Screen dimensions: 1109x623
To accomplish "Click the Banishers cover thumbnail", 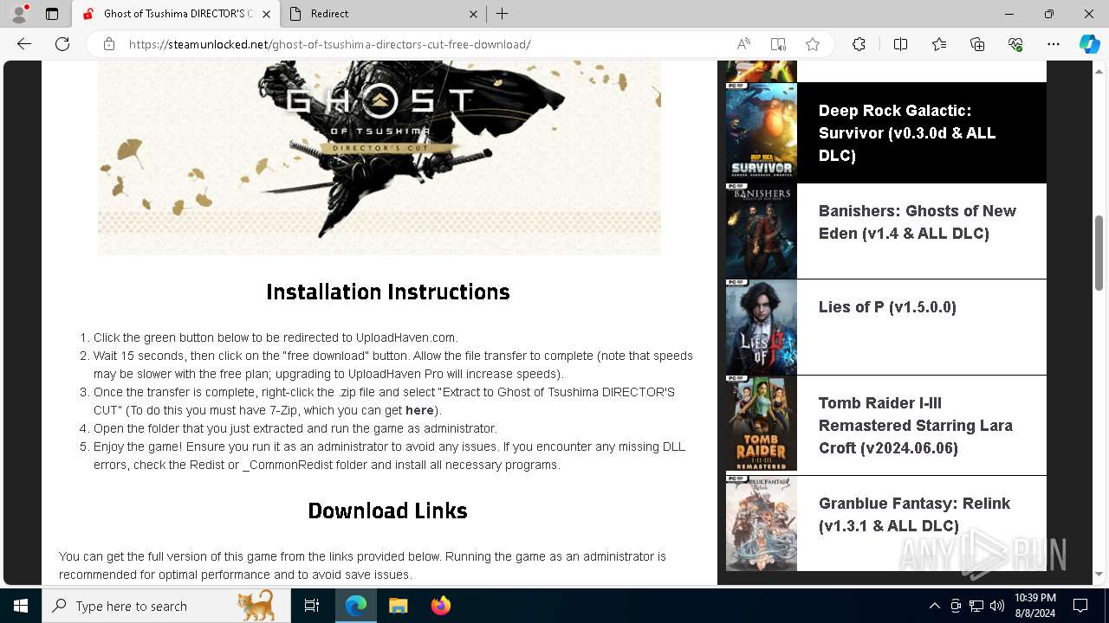I will pyautogui.click(x=761, y=231).
